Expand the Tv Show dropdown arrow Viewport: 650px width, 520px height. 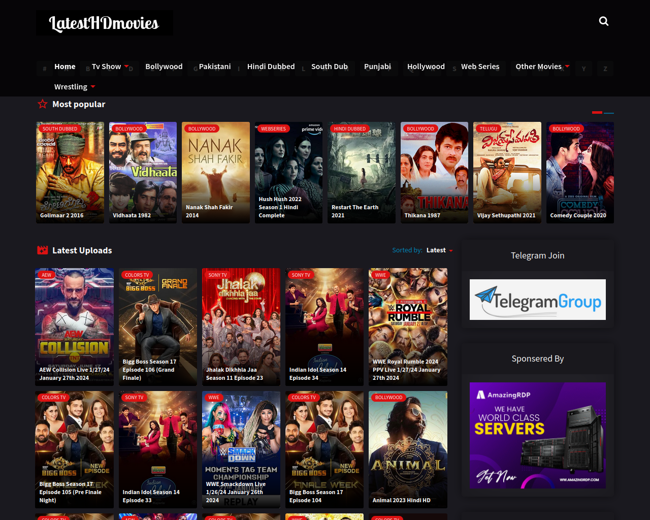(126, 67)
